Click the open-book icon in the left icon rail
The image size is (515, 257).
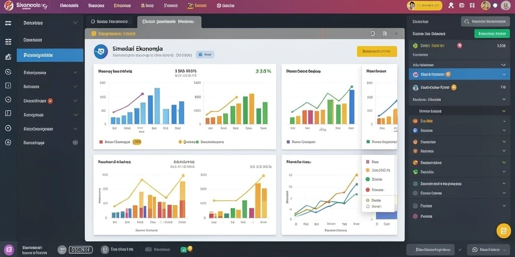pos(8,113)
